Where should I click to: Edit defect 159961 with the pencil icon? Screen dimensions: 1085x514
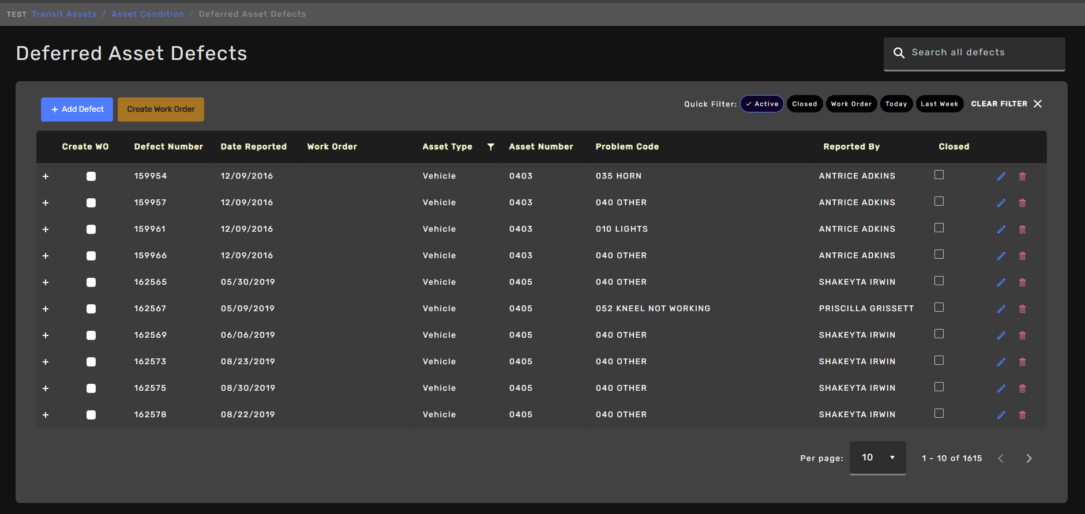point(1001,229)
